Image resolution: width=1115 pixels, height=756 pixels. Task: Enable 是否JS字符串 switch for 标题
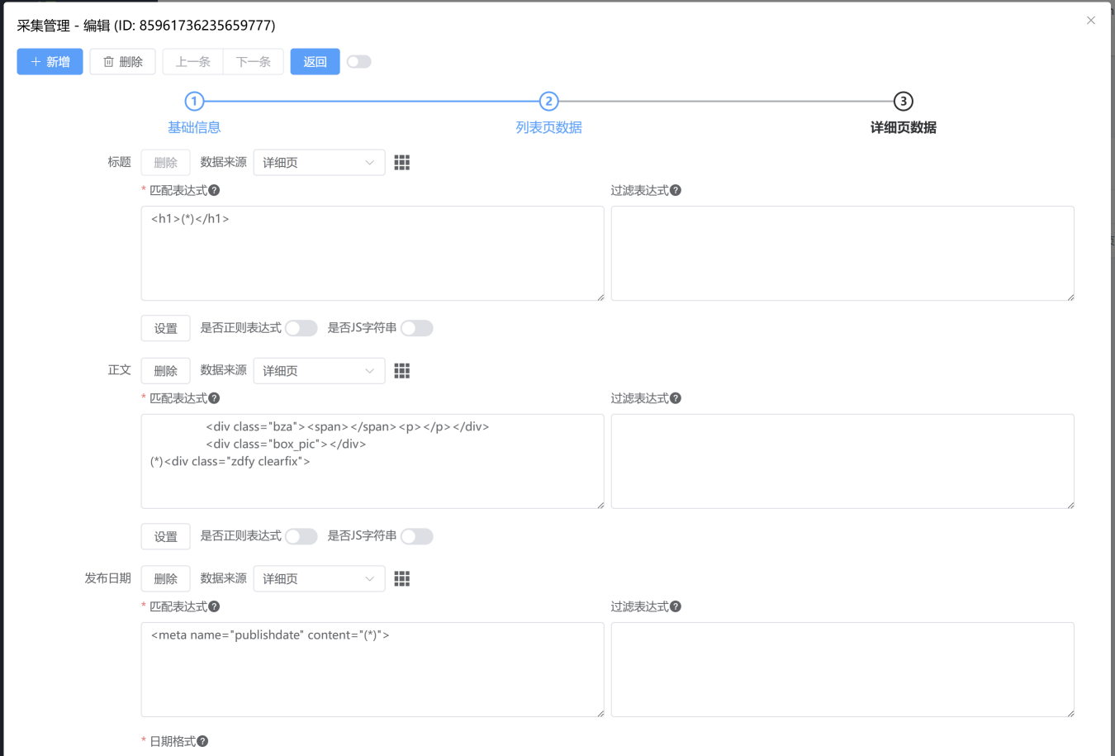(x=417, y=329)
